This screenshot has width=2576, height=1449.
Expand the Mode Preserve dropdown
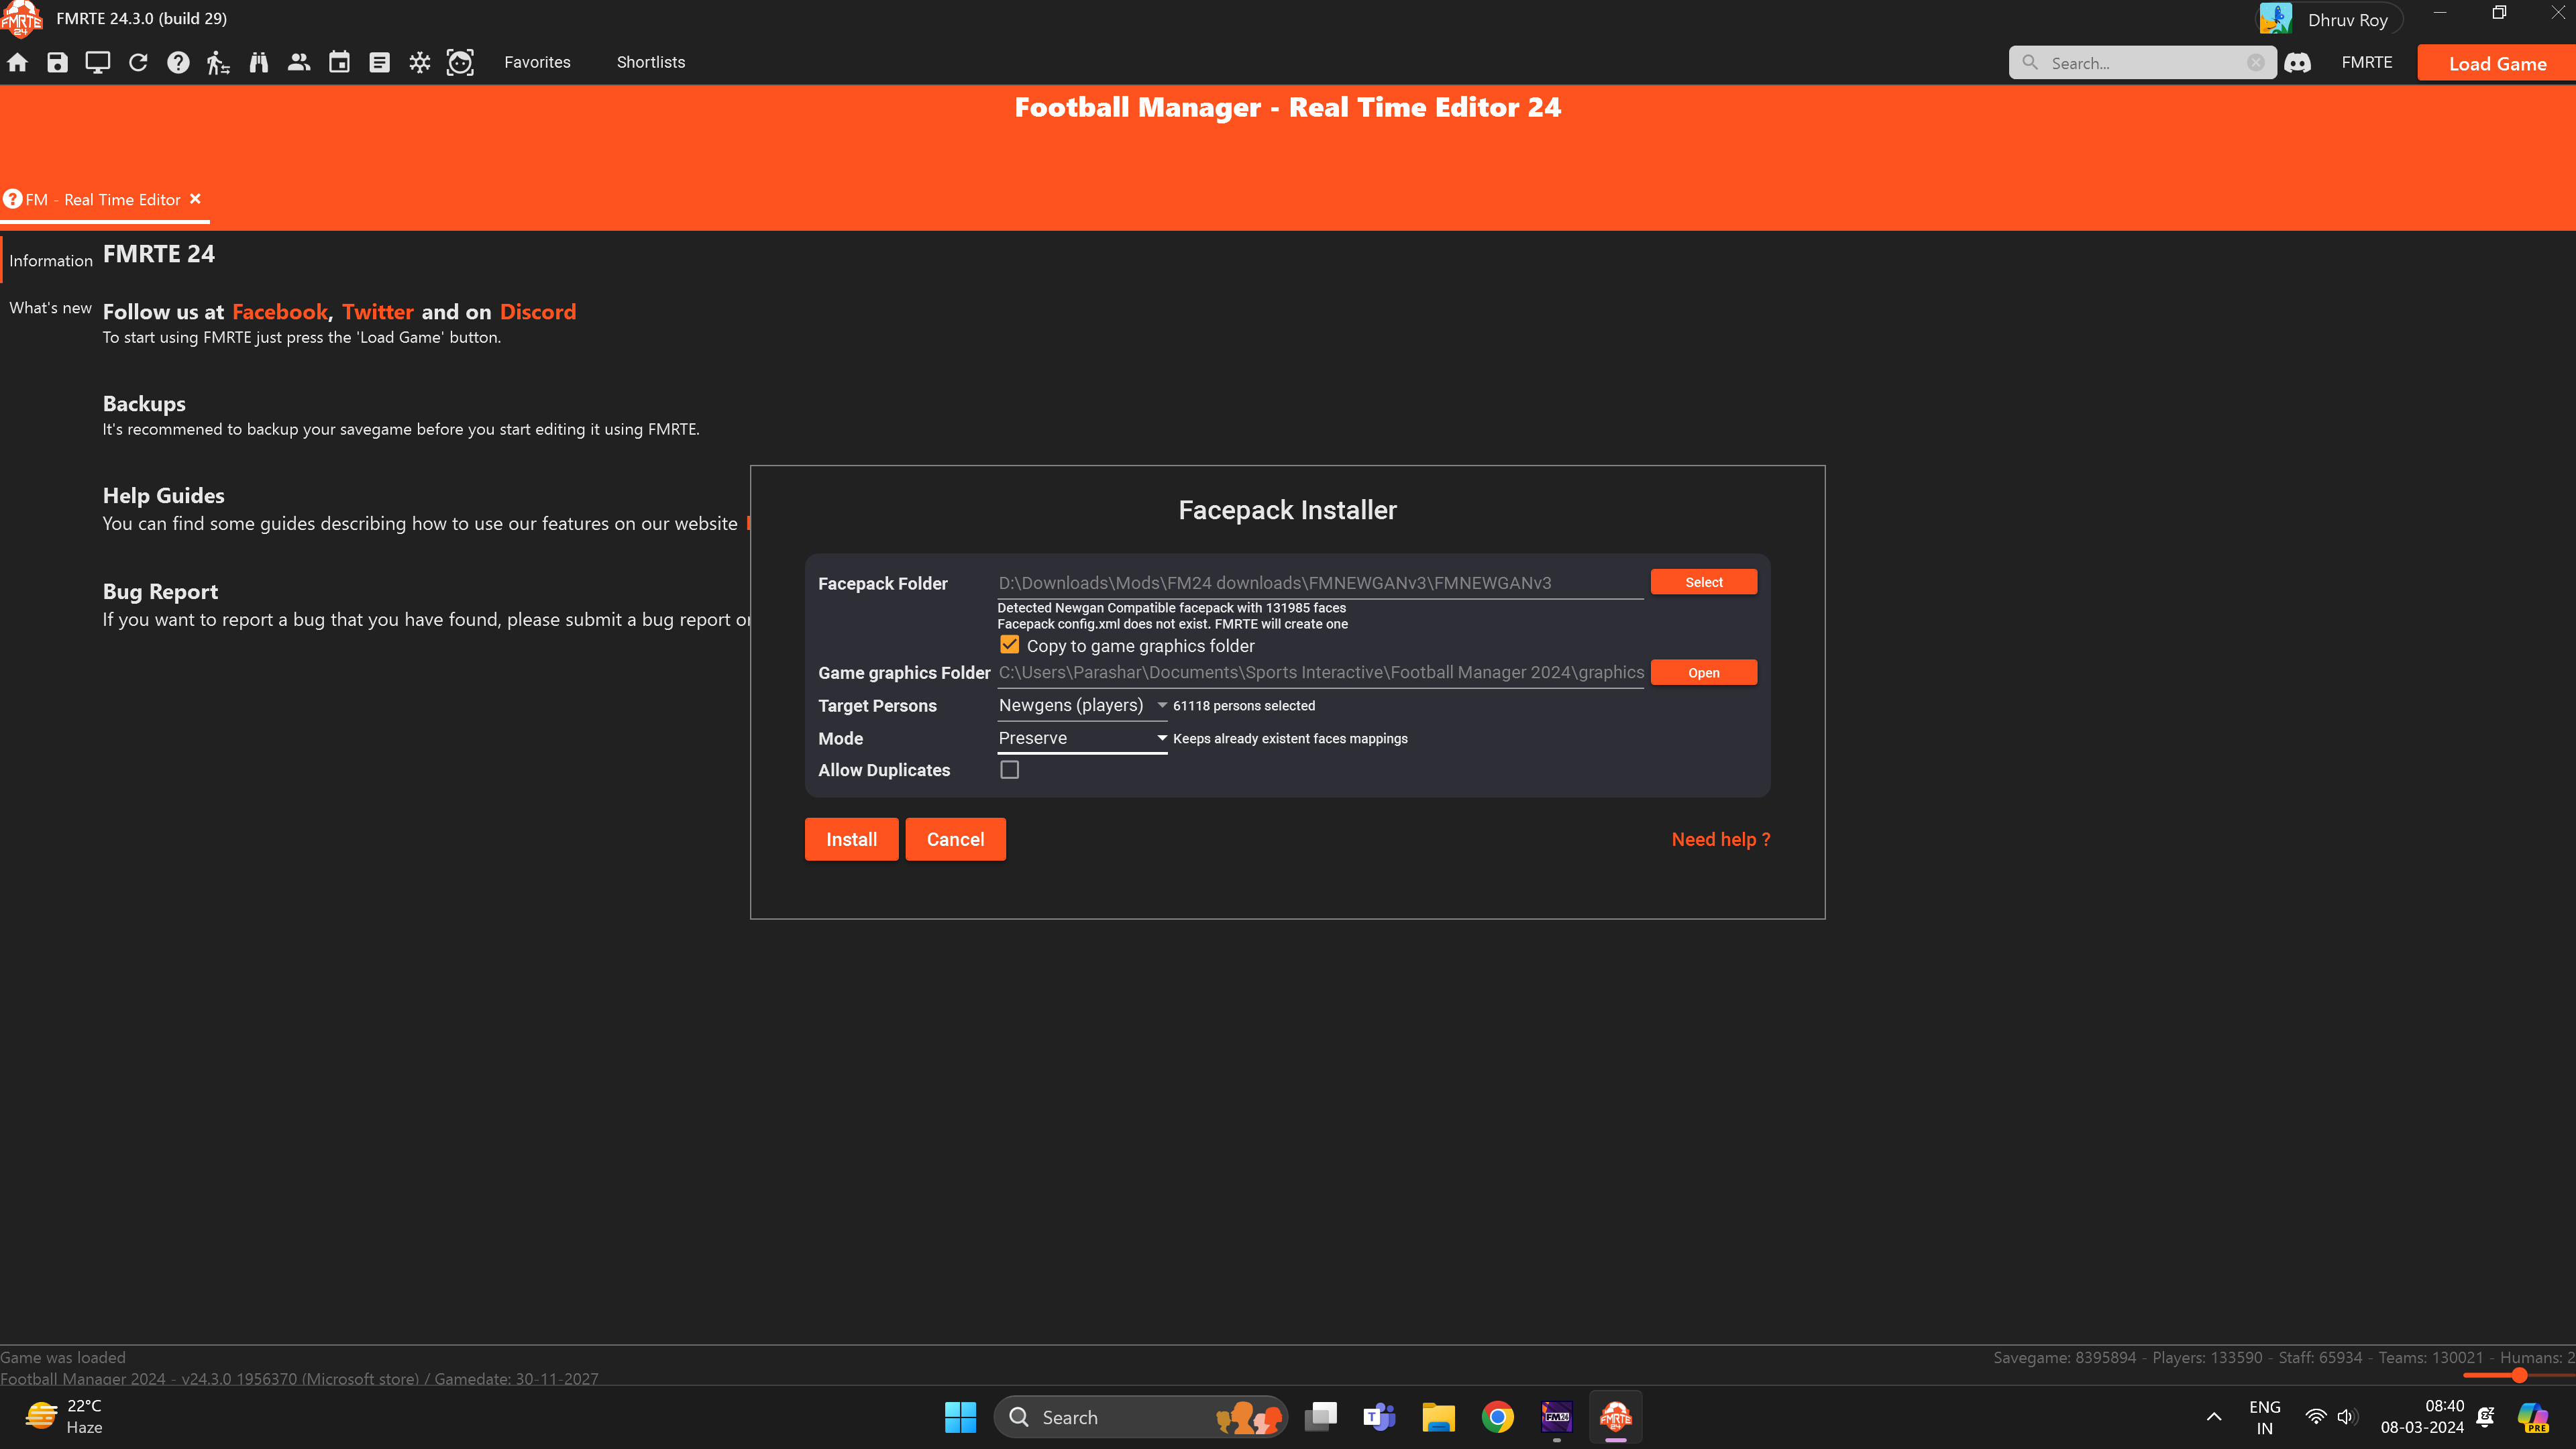pos(1082,738)
